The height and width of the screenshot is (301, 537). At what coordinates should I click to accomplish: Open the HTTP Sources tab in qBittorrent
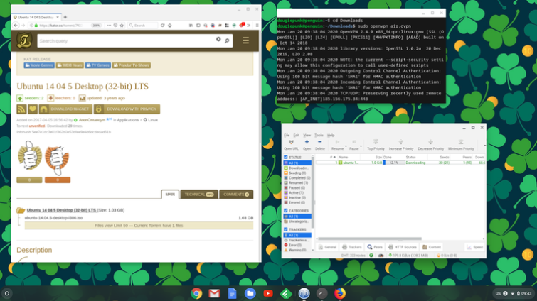coord(403,247)
